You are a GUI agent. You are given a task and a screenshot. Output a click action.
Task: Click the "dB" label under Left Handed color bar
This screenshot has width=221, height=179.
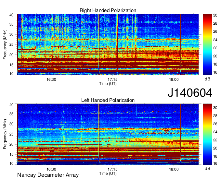point(207,168)
